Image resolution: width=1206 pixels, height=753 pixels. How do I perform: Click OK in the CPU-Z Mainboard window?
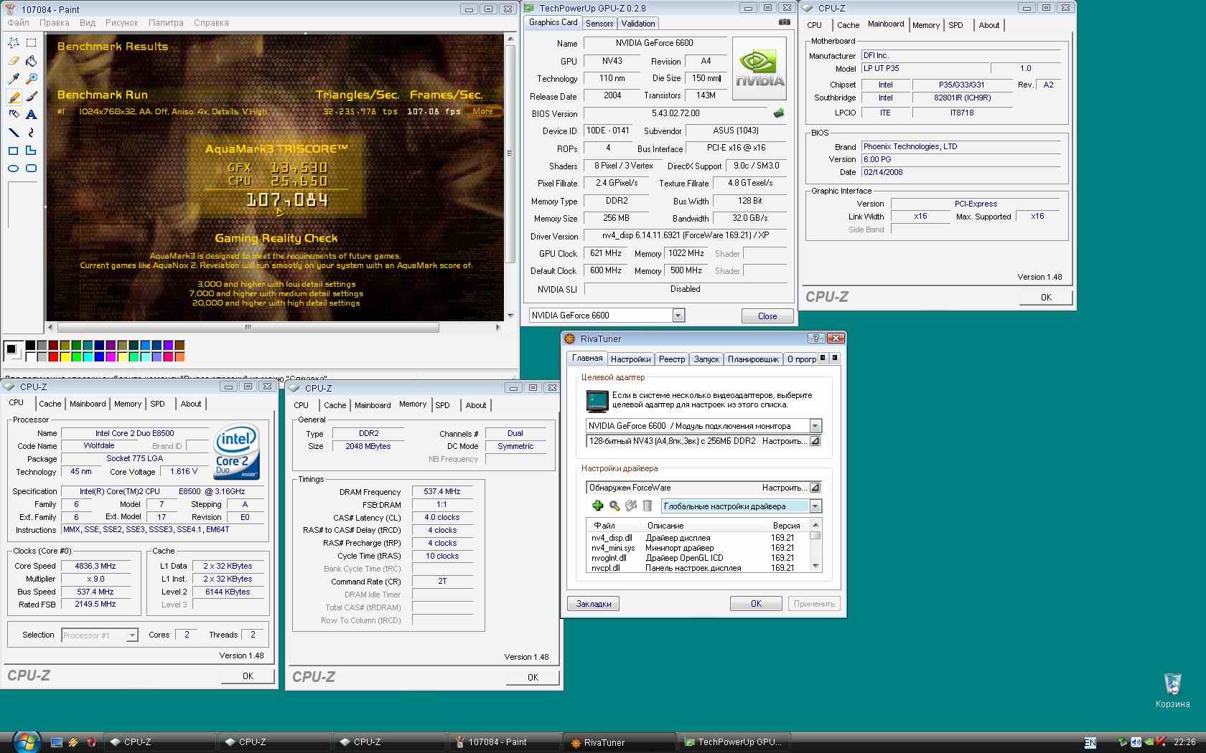[1046, 298]
